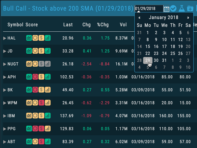Click the red dollar icon for WPM
Viewport: 197px width, 148px height.
tap(42, 103)
